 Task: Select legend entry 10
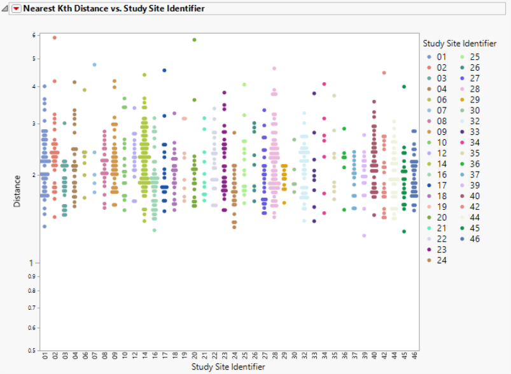437,142
